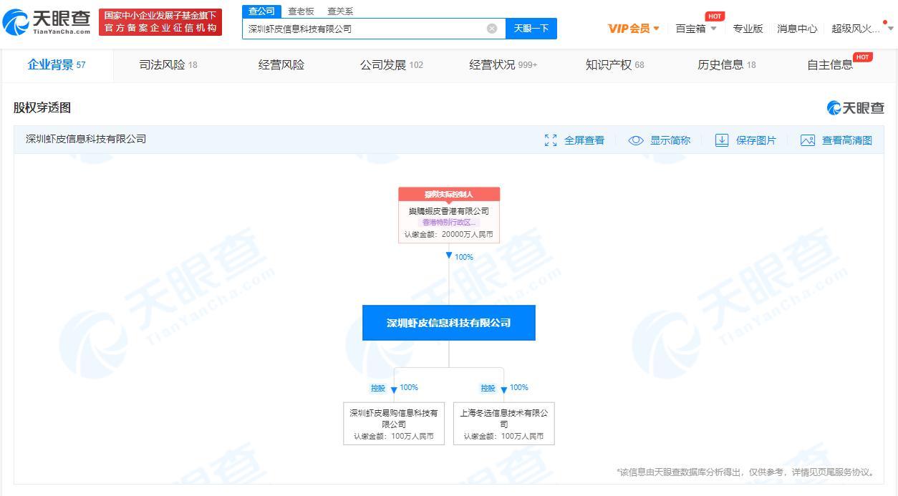Select the central 深圳虾皮信息科技有限公司 node
Screen dimensions: 898x496
[449, 323]
